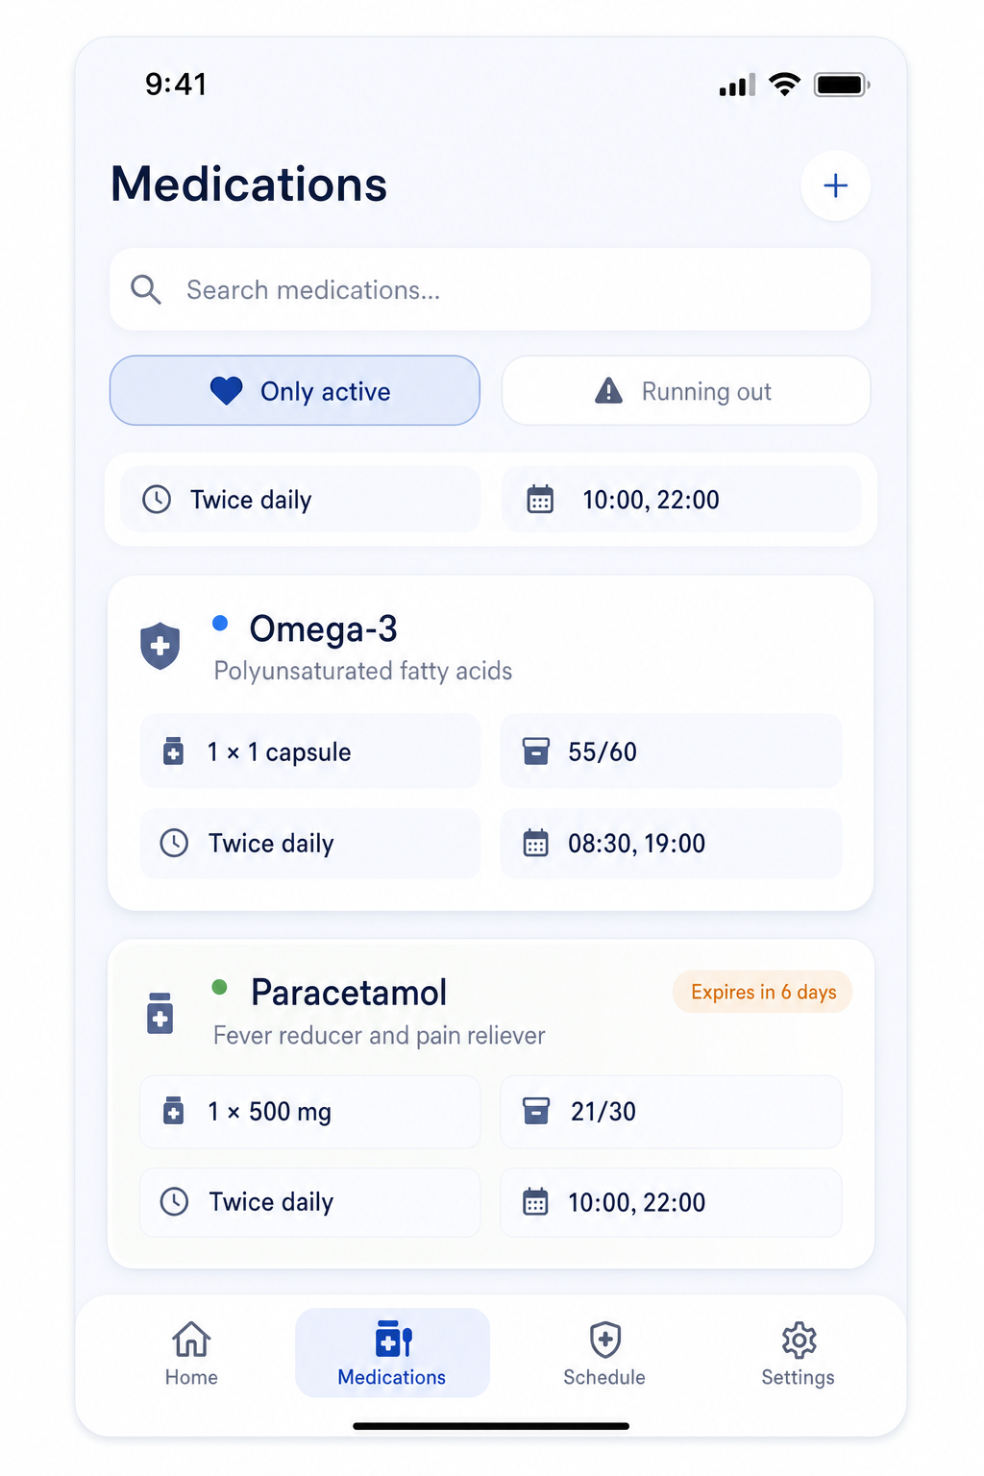This screenshot has height=1476, width=984.
Task: Click the search magnifier icon
Action: (x=146, y=289)
